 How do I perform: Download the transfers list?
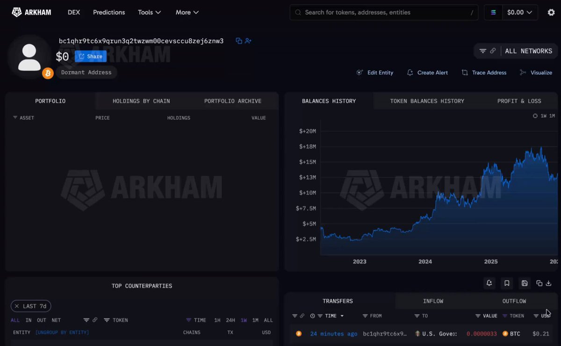(x=549, y=283)
